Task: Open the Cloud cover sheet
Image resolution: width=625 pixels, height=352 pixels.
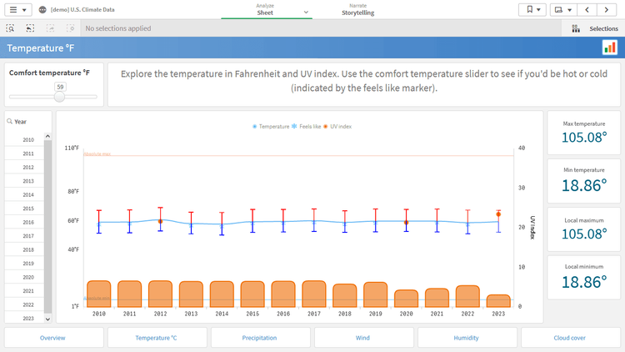Action: tap(570, 338)
